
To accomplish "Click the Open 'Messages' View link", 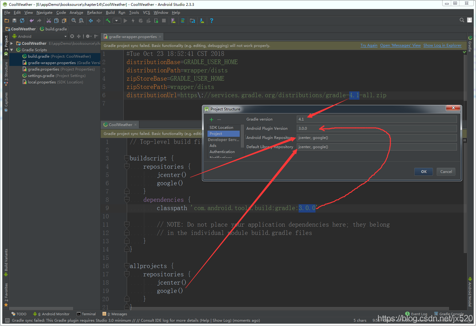I will [400, 45].
